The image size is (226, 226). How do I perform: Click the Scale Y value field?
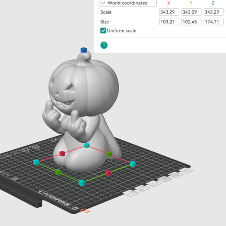[191, 12]
